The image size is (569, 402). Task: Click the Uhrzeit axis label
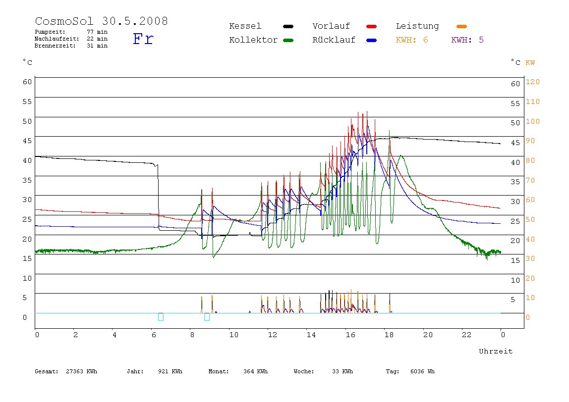[x=496, y=351]
